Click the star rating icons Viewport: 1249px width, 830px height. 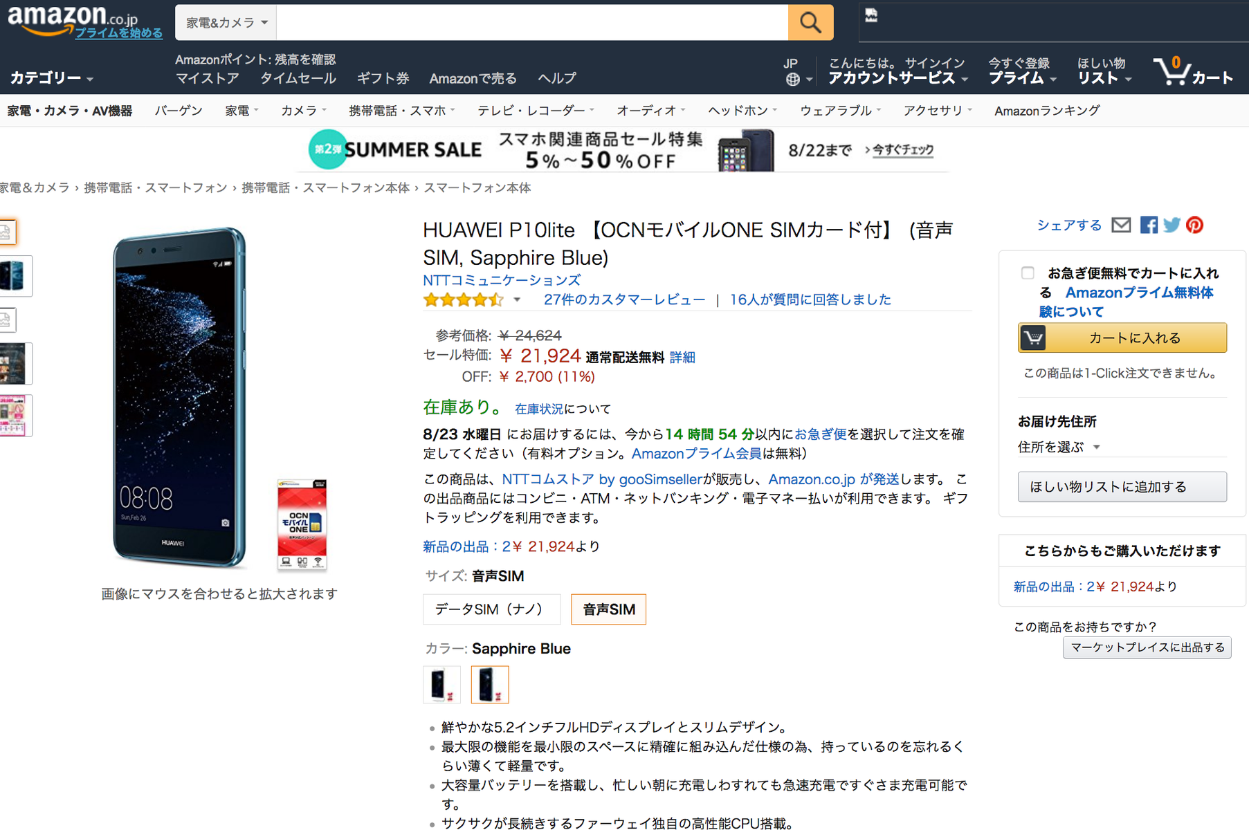(464, 299)
